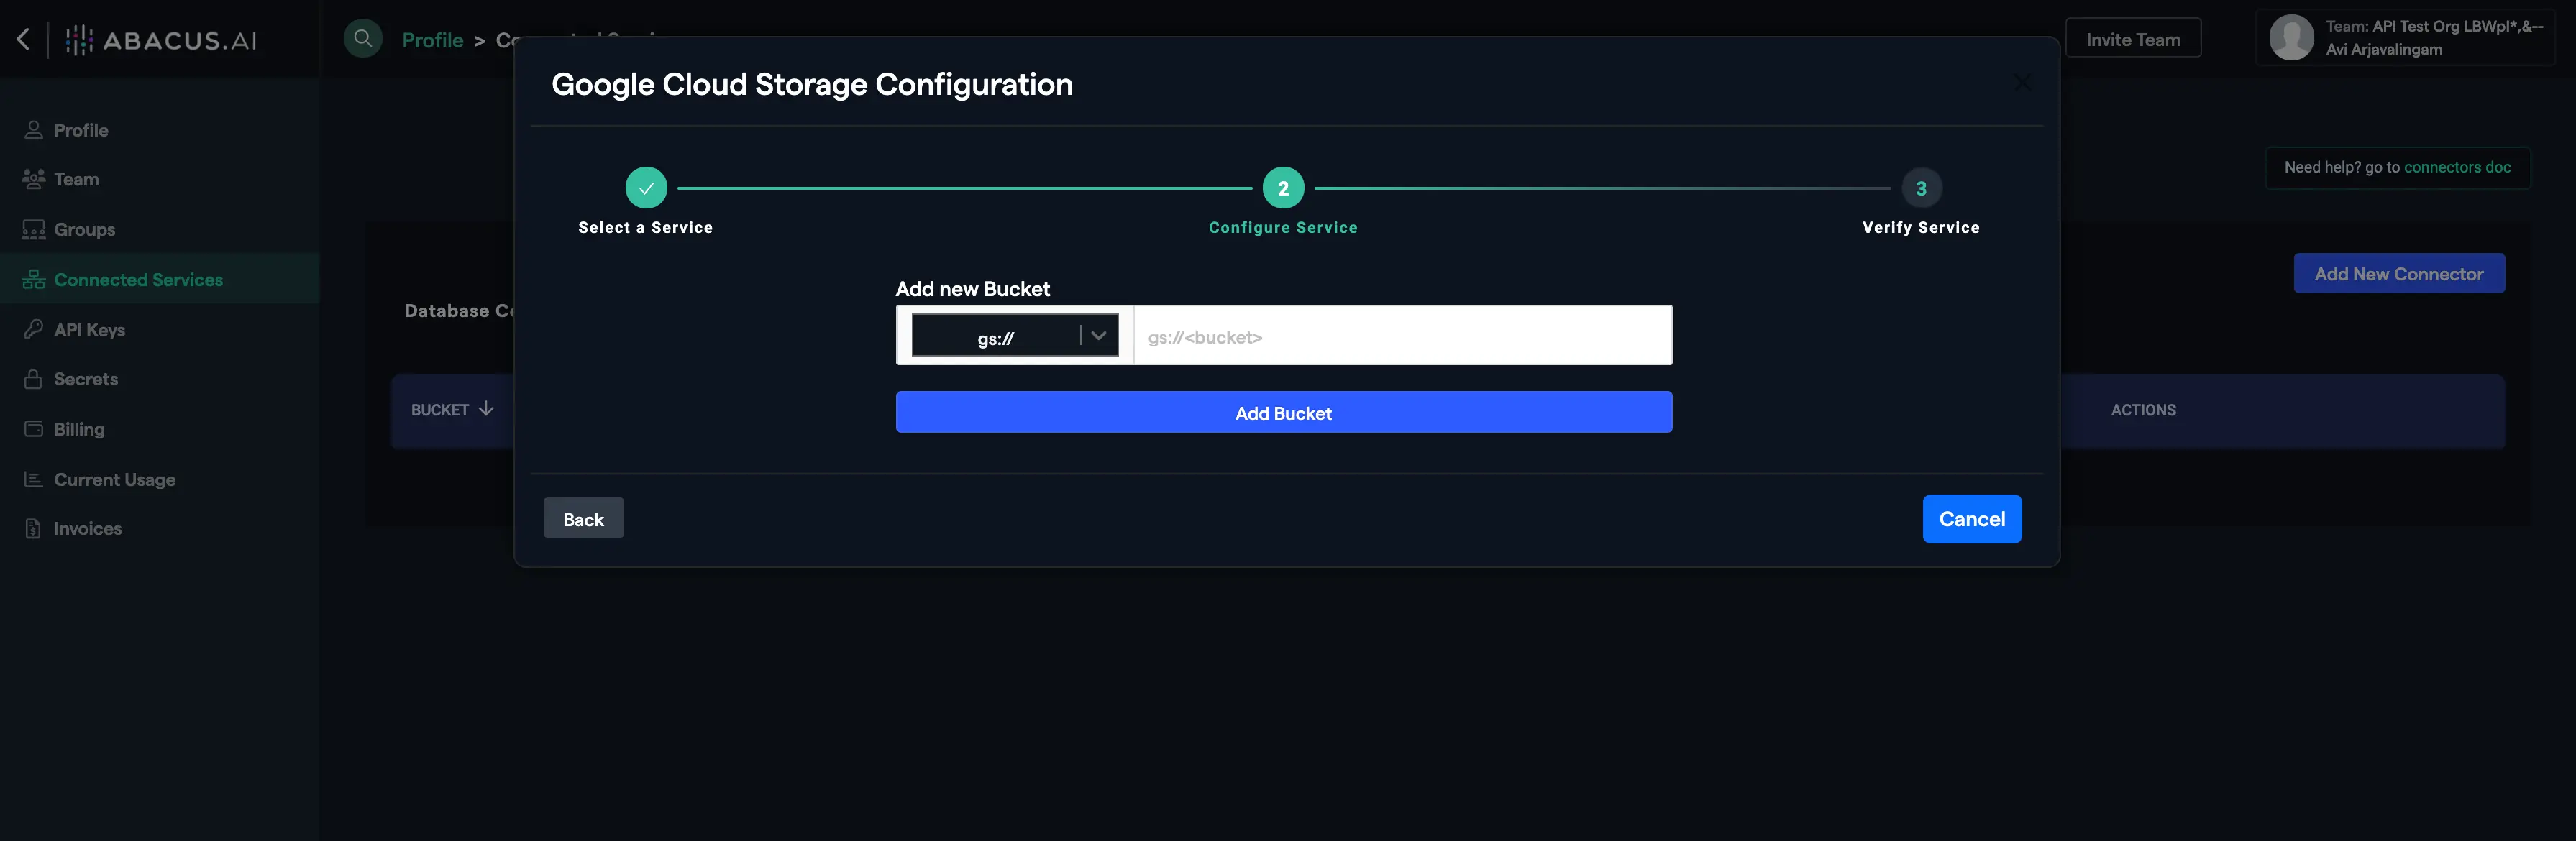Click the Invoices document icon
This screenshot has width=2576, height=841.
pyautogui.click(x=33, y=528)
